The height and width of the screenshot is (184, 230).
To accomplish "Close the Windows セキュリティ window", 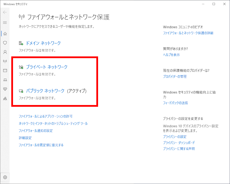I will tap(225, 4).
